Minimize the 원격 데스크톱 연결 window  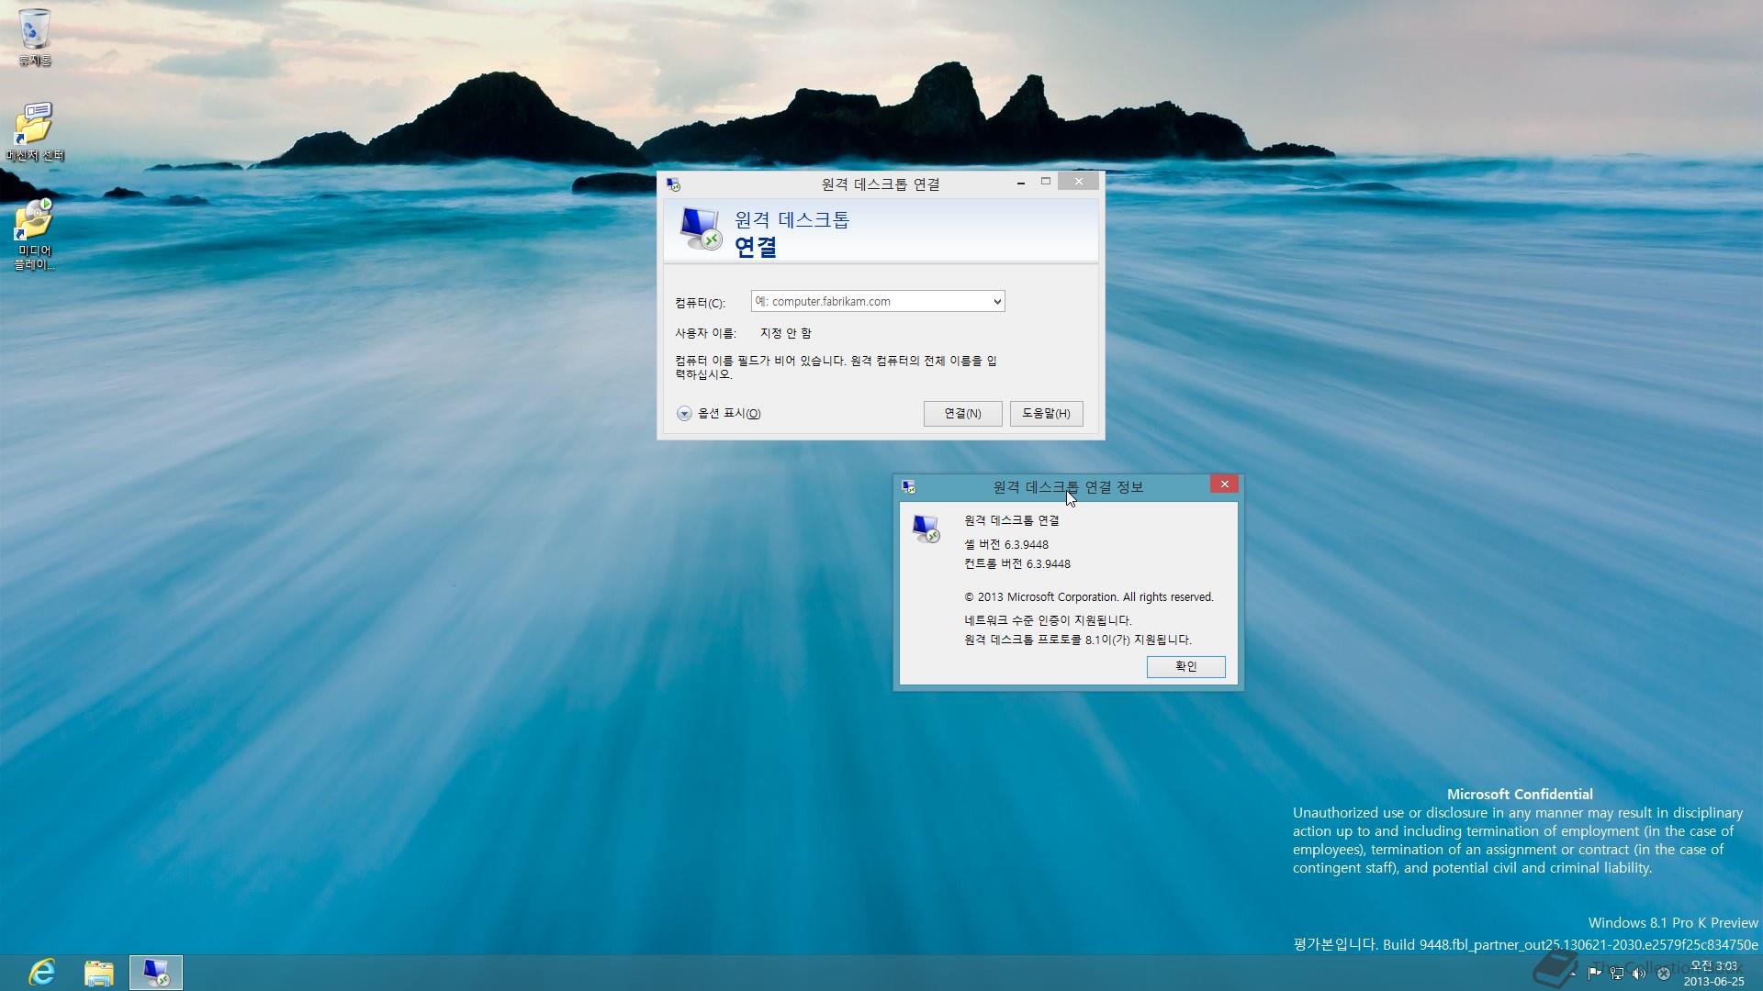tap(1021, 182)
